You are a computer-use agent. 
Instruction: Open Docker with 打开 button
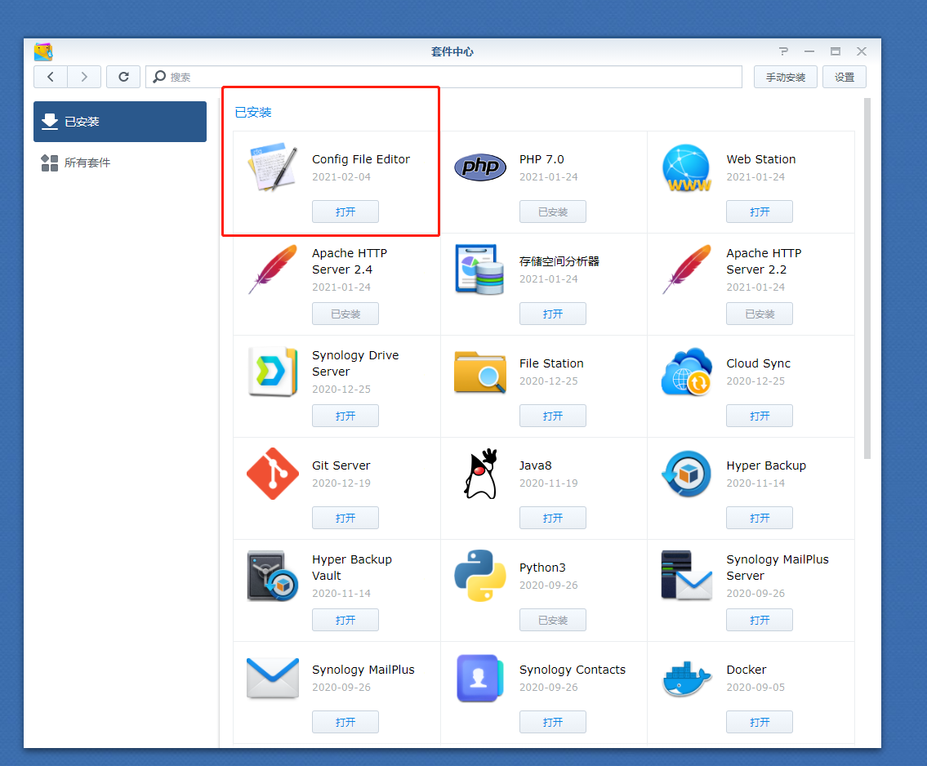(x=760, y=722)
